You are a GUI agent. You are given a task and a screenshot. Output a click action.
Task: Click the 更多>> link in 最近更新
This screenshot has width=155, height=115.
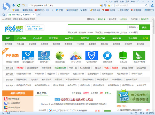tap(108, 93)
